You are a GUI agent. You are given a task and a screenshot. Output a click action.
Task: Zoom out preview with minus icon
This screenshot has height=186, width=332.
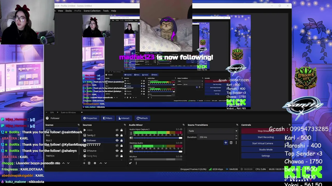pos(47,112)
